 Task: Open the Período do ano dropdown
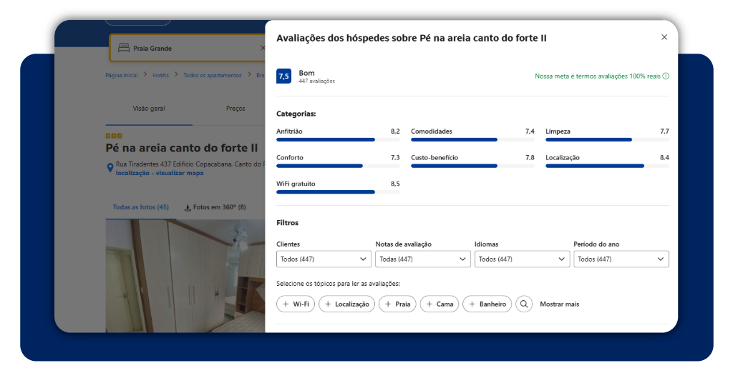tap(621, 259)
